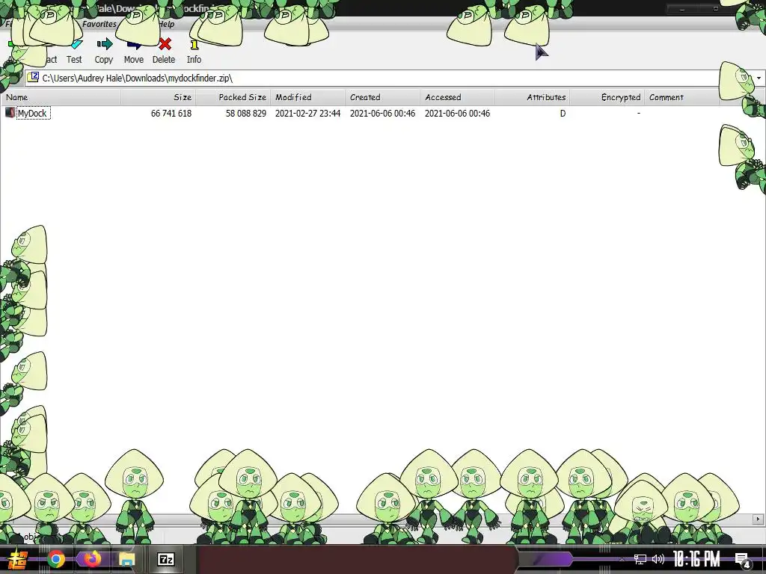Click the horizontal scrollbar right arrow
Viewport: 766px width, 574px height.
tap(759, 519)
